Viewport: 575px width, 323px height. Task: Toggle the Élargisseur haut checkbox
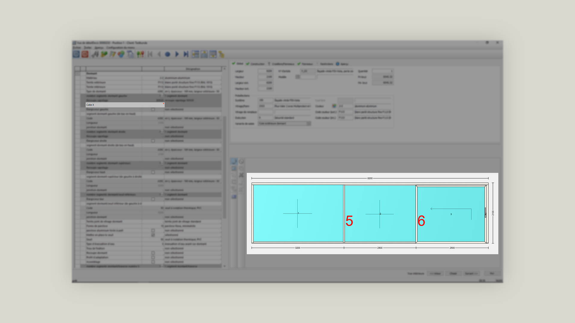[x=153, y=172]
